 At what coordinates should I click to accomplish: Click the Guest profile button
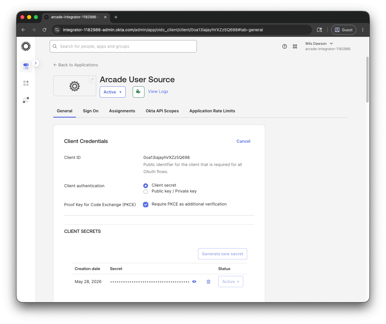tap(344, 30)
